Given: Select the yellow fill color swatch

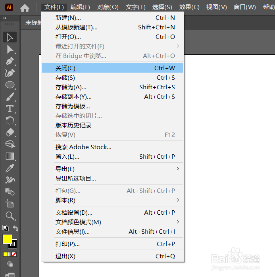Looking at the screenshot, I should (7, 239).
